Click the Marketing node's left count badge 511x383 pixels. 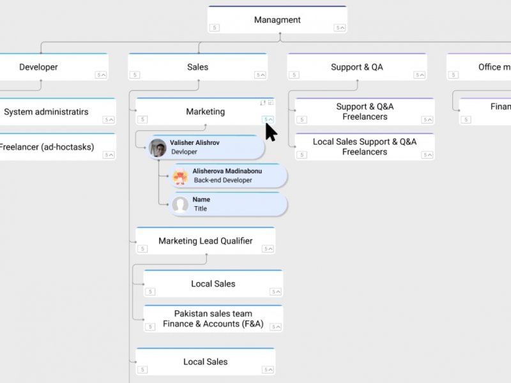(142, 119)
